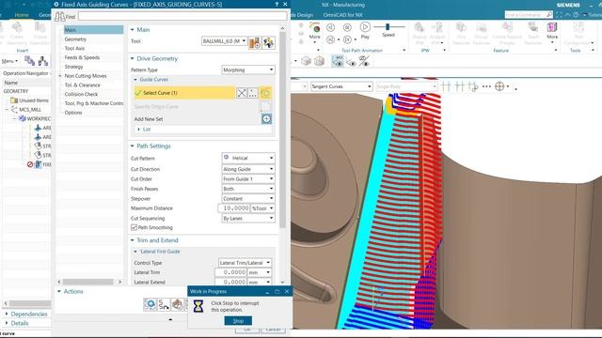The width and height of the screenshot is (602, 338).
Task: Collapse the Path Settings section
Action: point(133,146)
